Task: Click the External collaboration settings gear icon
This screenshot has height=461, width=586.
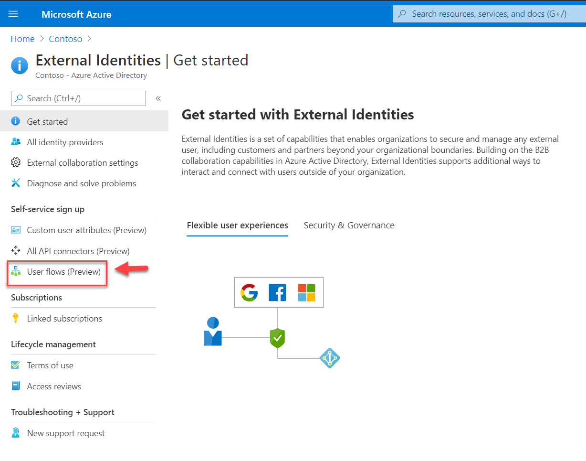Action: (x=16, y=162)
